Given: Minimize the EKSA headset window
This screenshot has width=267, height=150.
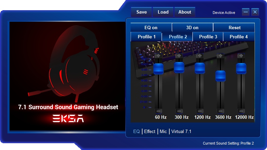Looking at the screenshot, I should (246, 12).
